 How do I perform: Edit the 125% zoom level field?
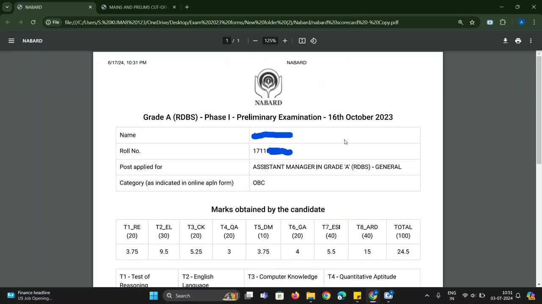click(270, 41)
